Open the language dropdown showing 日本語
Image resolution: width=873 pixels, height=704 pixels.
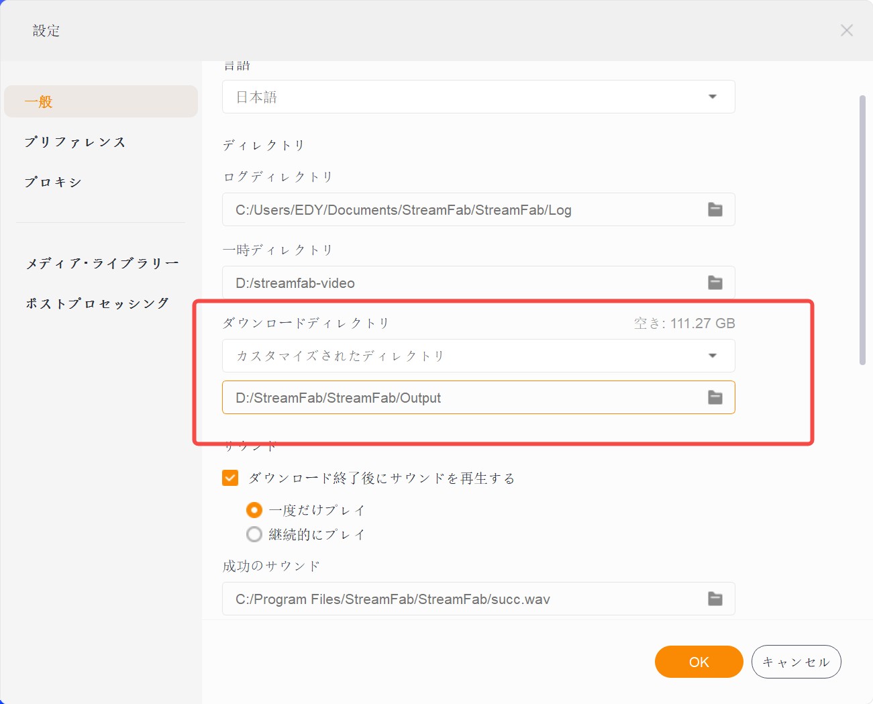coord(478,97)
